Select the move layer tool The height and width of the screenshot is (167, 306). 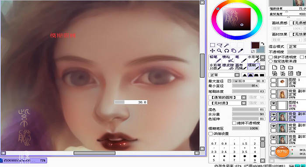tap(212, 51)
